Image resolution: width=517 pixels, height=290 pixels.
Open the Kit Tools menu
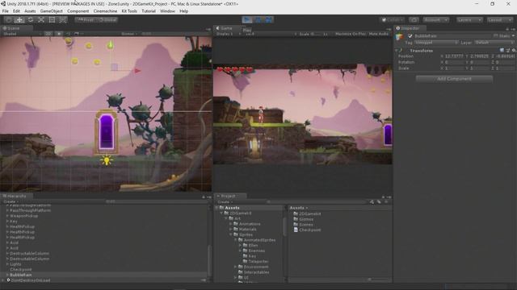pyautogui.click(x=129, y=11)
